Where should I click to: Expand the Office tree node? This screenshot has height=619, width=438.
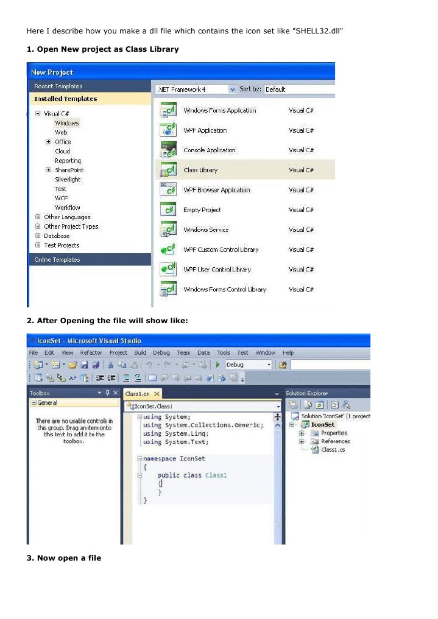tap(48, 142)
